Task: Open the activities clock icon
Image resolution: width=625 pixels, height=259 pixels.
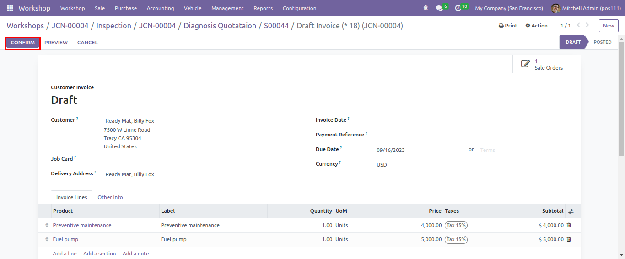Action: coord(458,8)
